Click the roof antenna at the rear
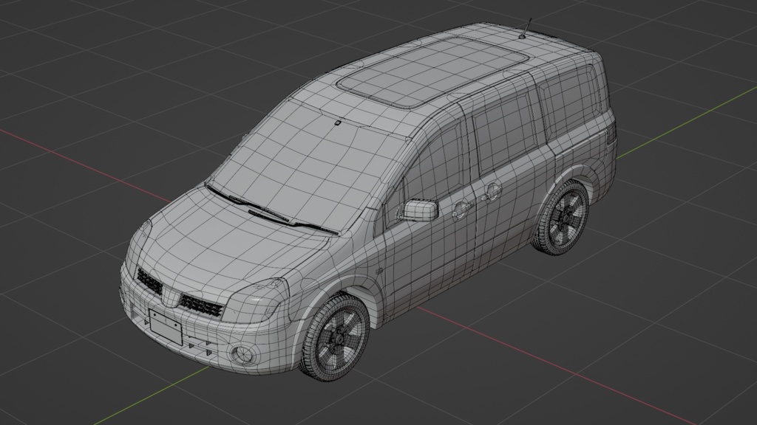The height and width of the screenshot is (425, 757). 526,29
